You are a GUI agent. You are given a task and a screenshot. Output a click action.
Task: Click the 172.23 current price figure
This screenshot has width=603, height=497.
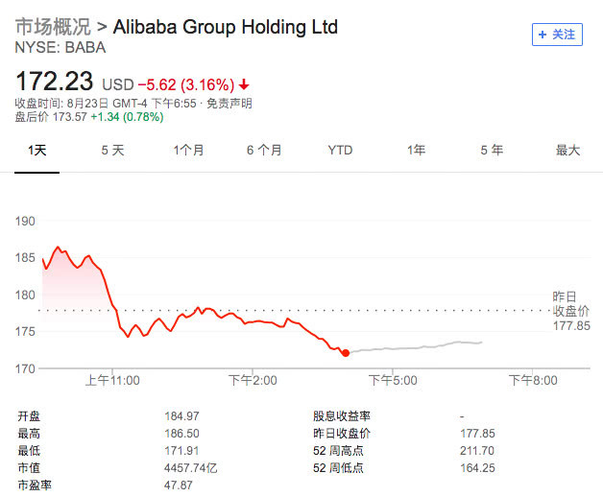tap(54, 83)
